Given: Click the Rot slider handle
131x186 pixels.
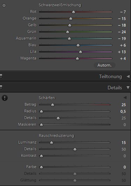Looking at the screenshot, I should (73, 12).
